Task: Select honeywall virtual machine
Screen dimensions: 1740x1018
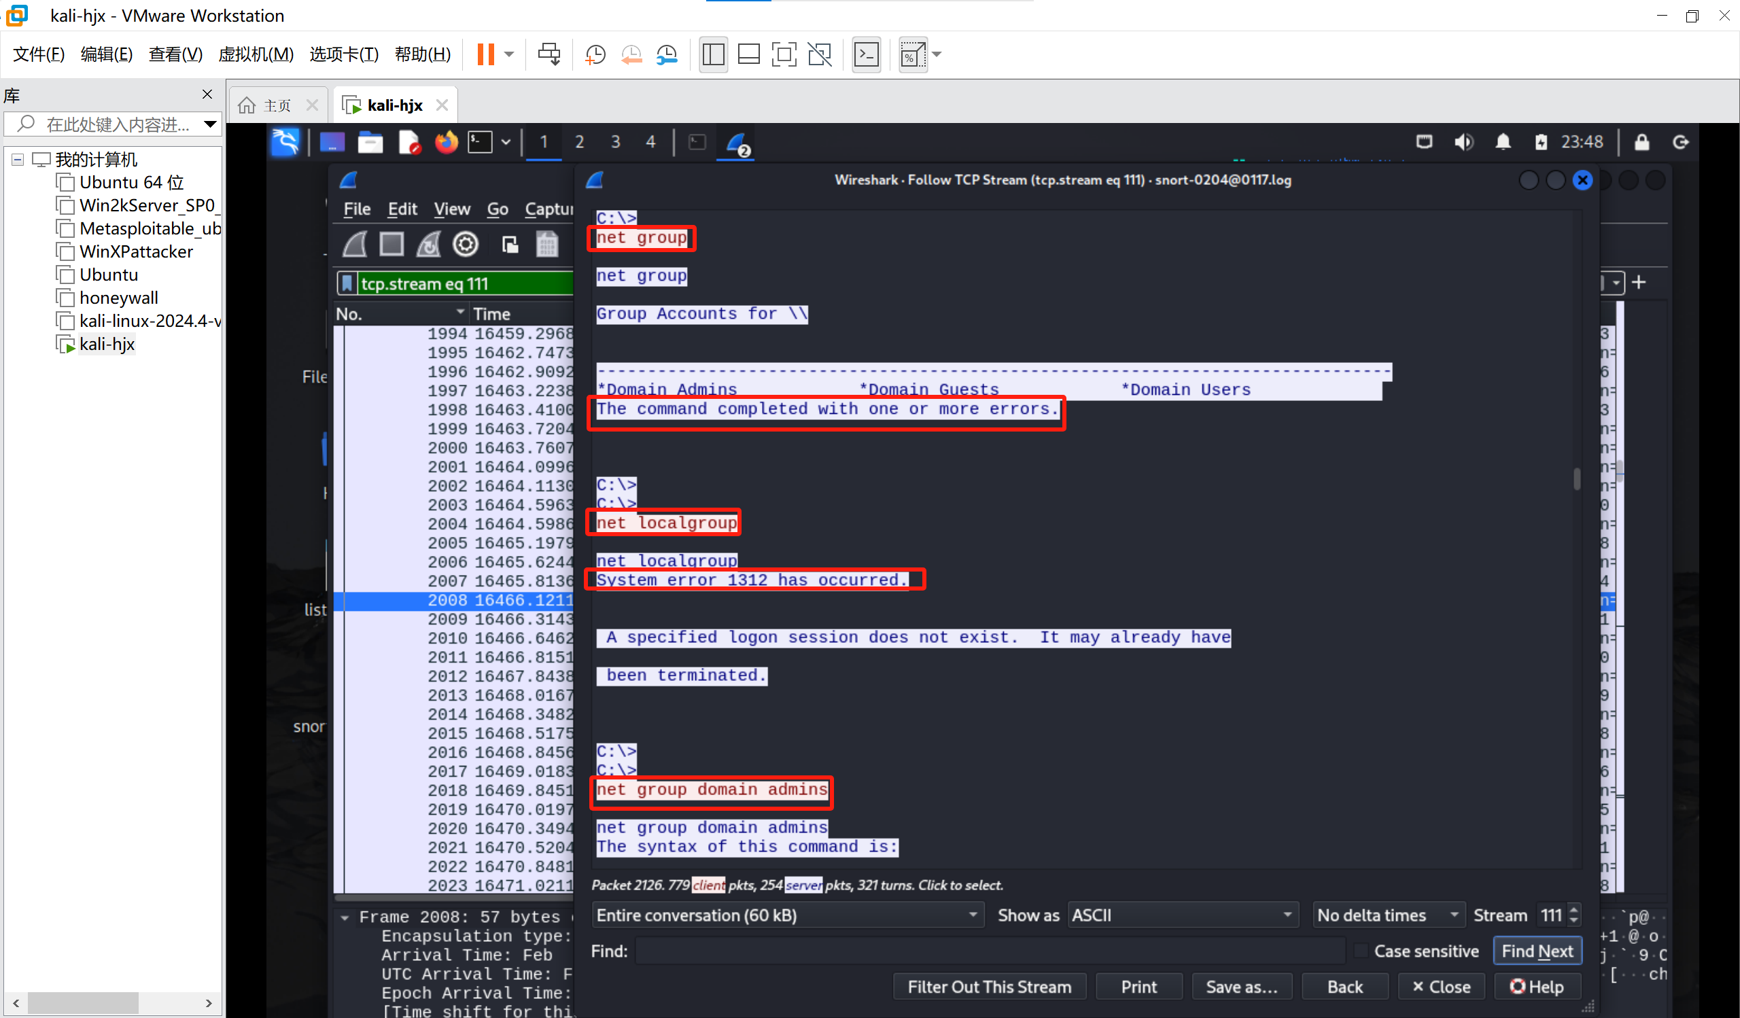Action: point(119,298)
